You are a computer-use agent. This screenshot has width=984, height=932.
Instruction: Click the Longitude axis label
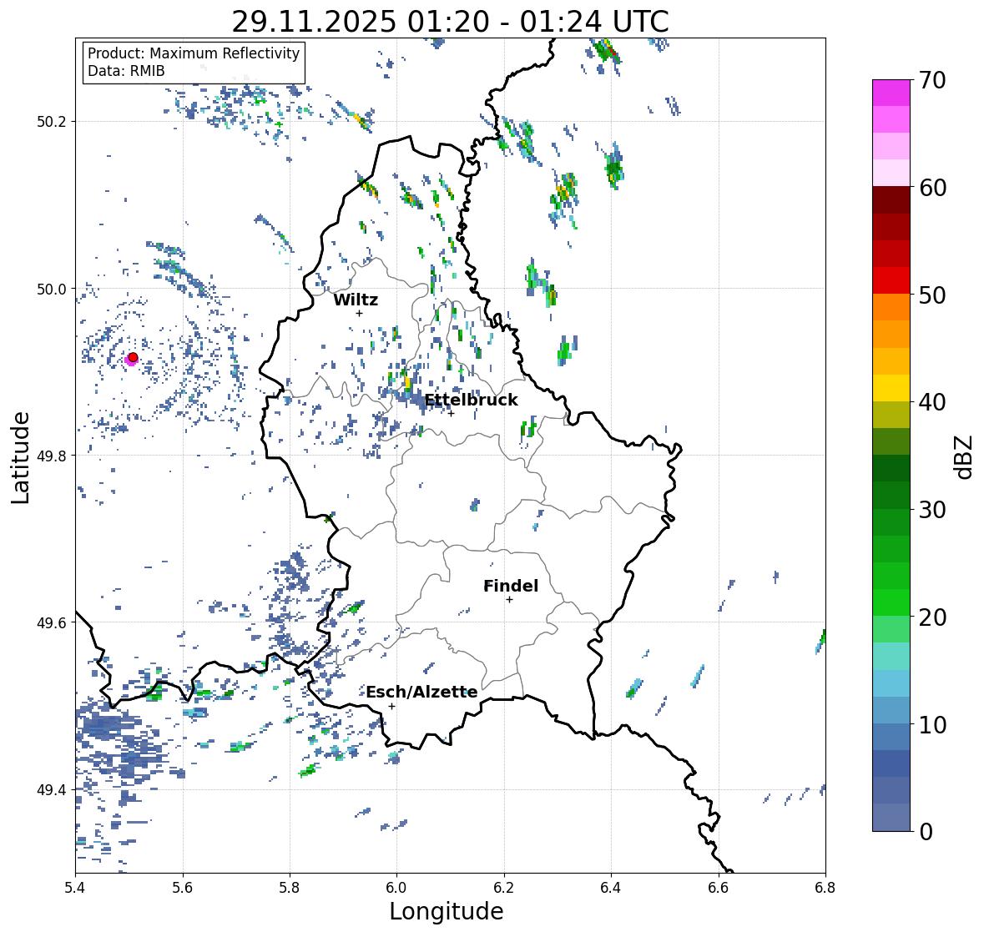tap(447, 911)
